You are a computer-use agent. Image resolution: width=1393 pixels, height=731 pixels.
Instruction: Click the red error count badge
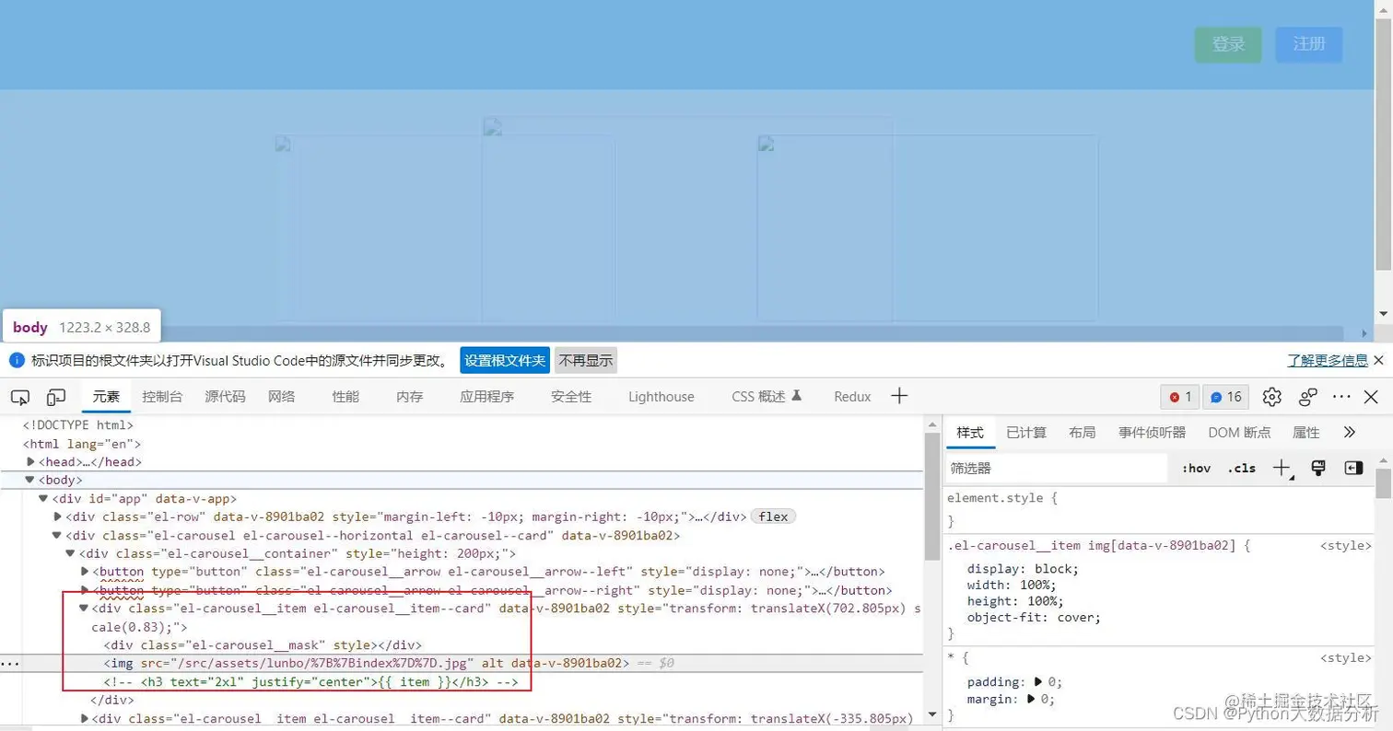(1180, 397)
